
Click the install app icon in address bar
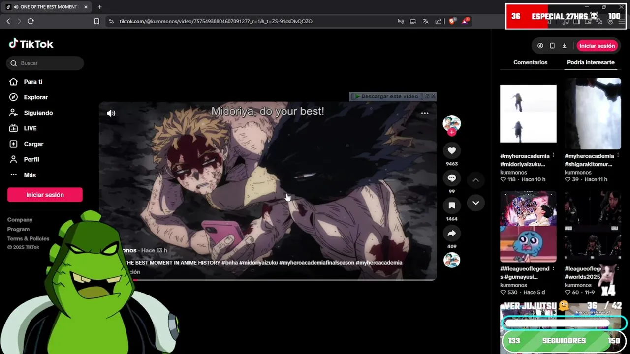click(413, 21)
